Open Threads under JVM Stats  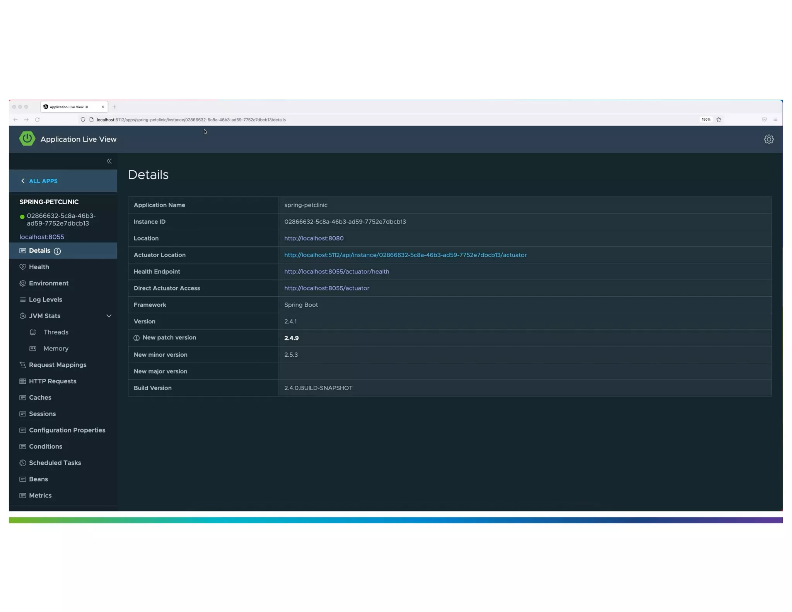pyautogui.click(x=56, y=332)
